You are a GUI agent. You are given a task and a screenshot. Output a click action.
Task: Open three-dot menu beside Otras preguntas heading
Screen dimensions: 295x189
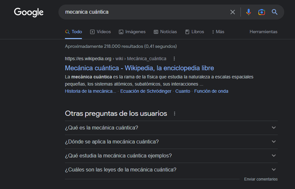(x=174, y=114)
